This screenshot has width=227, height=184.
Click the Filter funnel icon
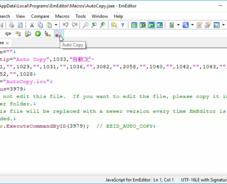(122, 25)
